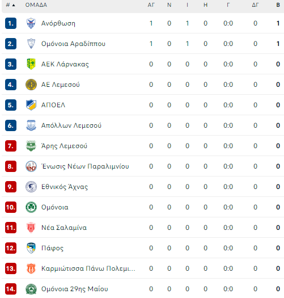
Task: Click the Ομόνοια green clover logo
Action: [x=31, y=207]
